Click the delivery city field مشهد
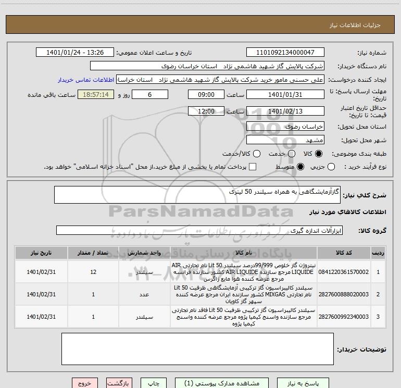 coord(285,140)
